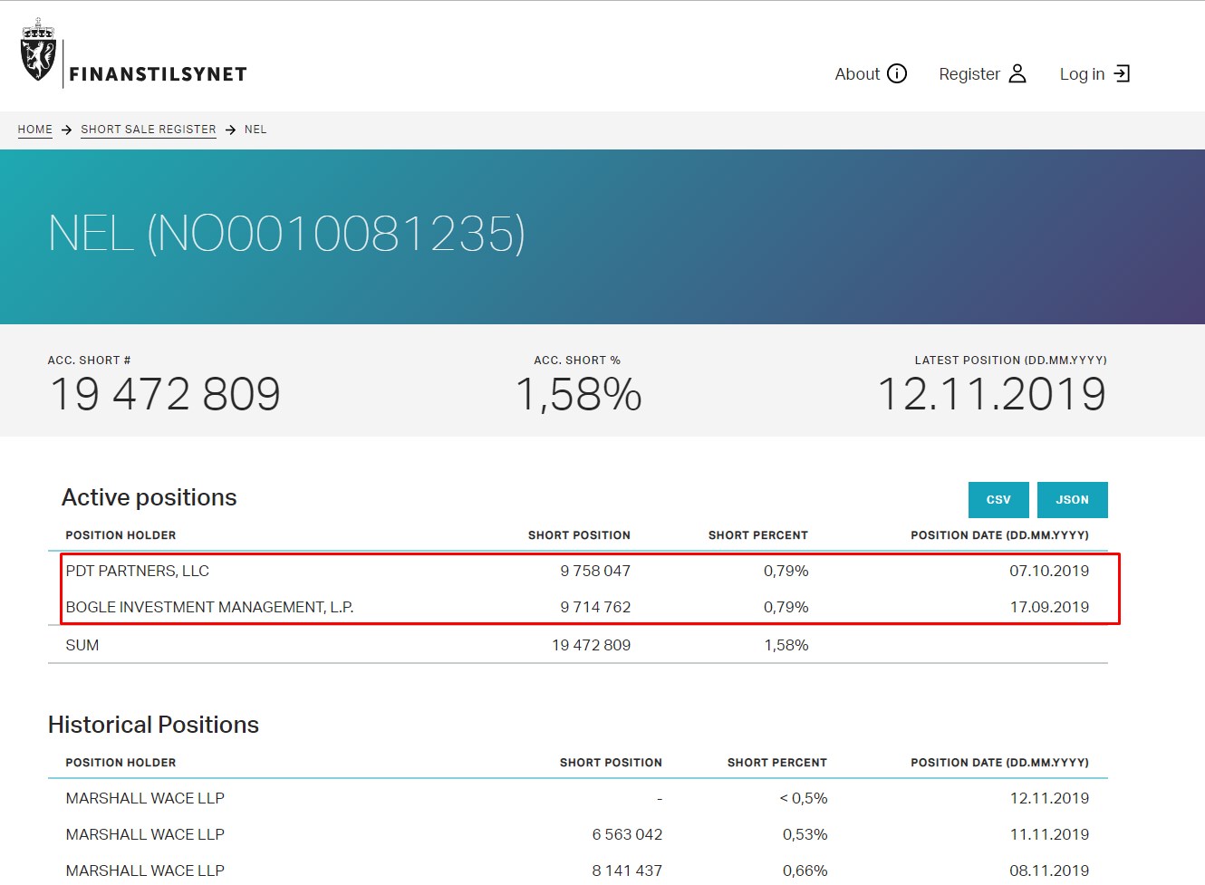Click the FINANSTILSYNET wordmark text
The height and width of the screenshot is (885, 1205).
158,74
